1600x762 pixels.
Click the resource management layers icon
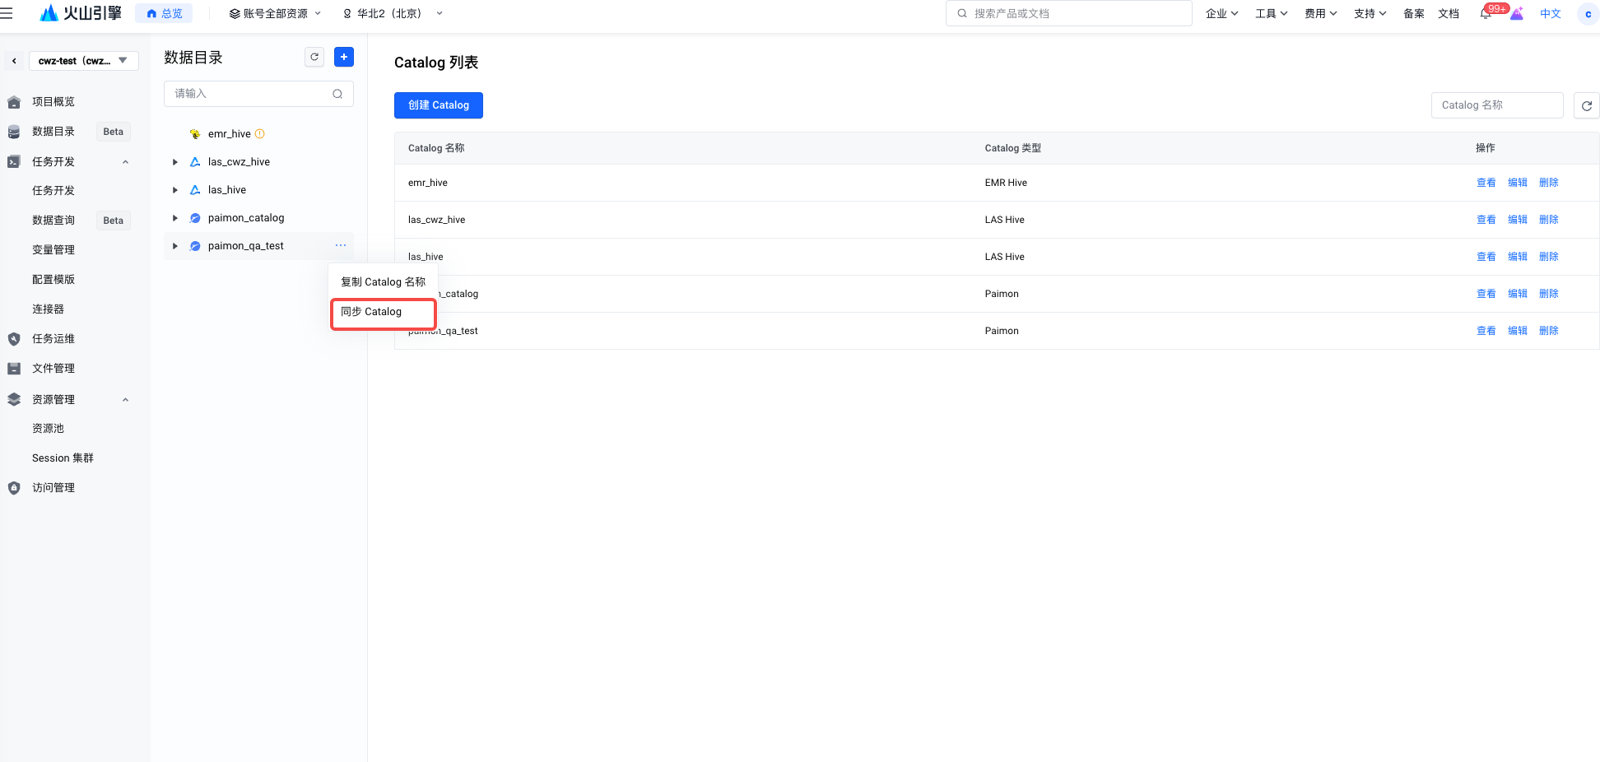(x=14, y=400)
